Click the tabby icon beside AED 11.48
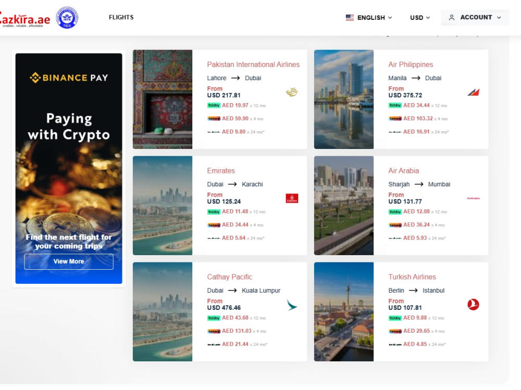 [x=214, y=211]
